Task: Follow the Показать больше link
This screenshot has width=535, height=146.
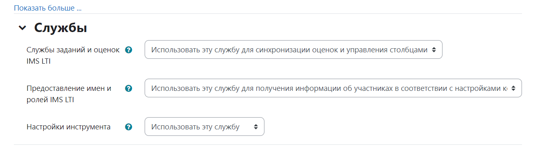Action: coord(48,8)
